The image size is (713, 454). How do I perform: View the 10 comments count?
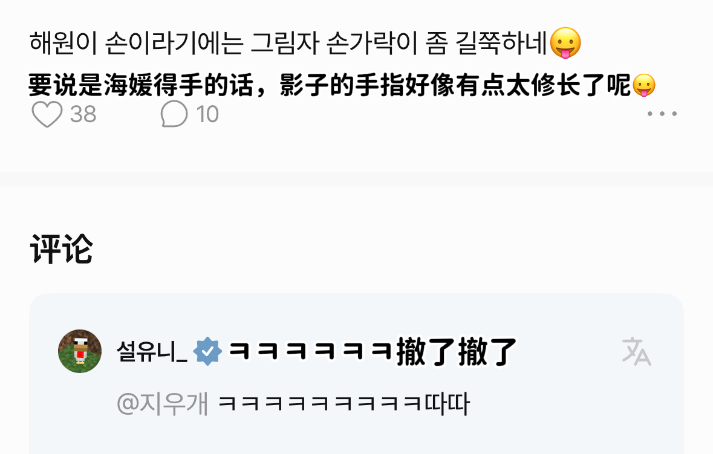(207, 114)
